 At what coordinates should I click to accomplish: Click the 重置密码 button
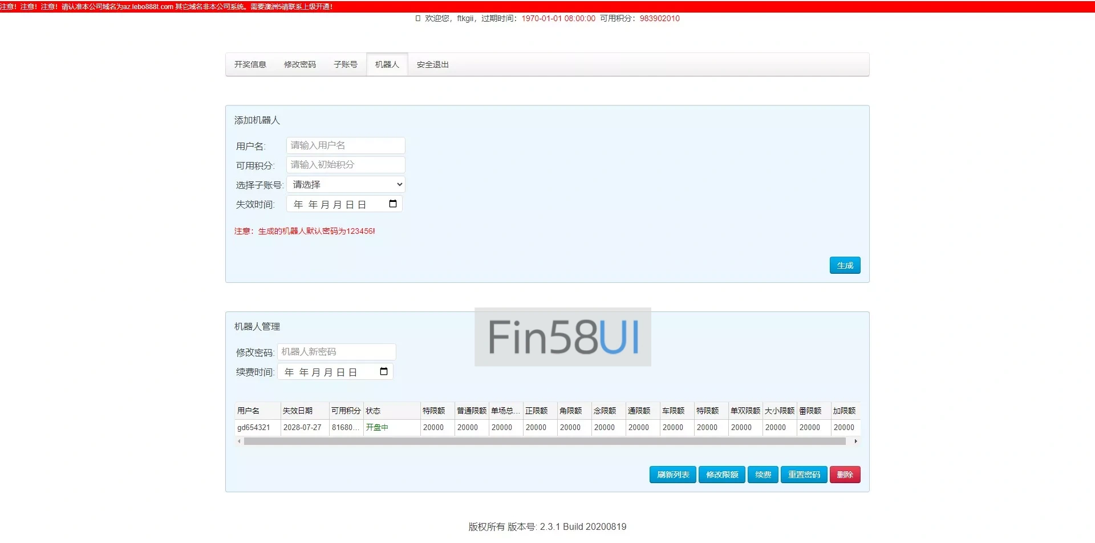tap(804, 475)
